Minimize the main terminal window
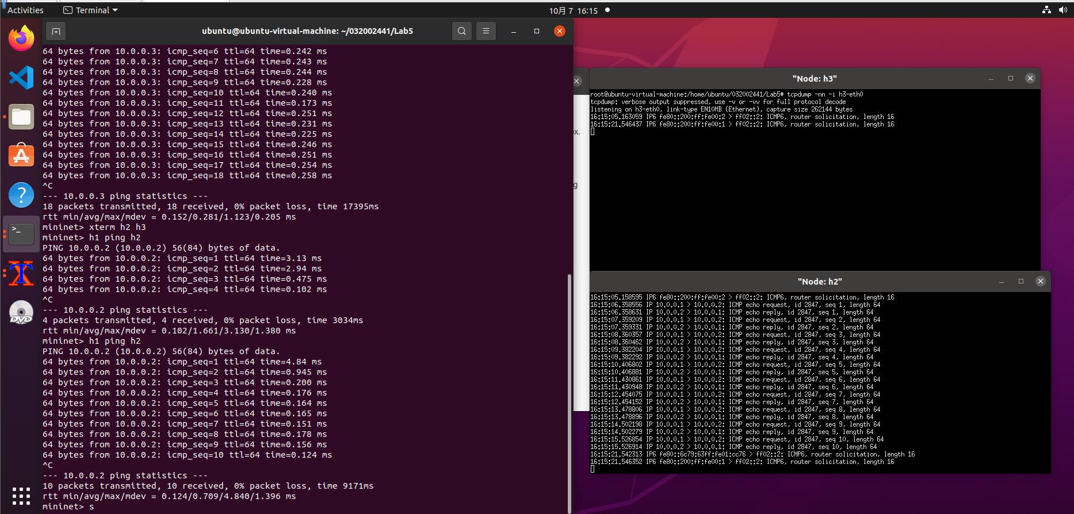This screenshot has width=1074, height=514. (514, 31)
